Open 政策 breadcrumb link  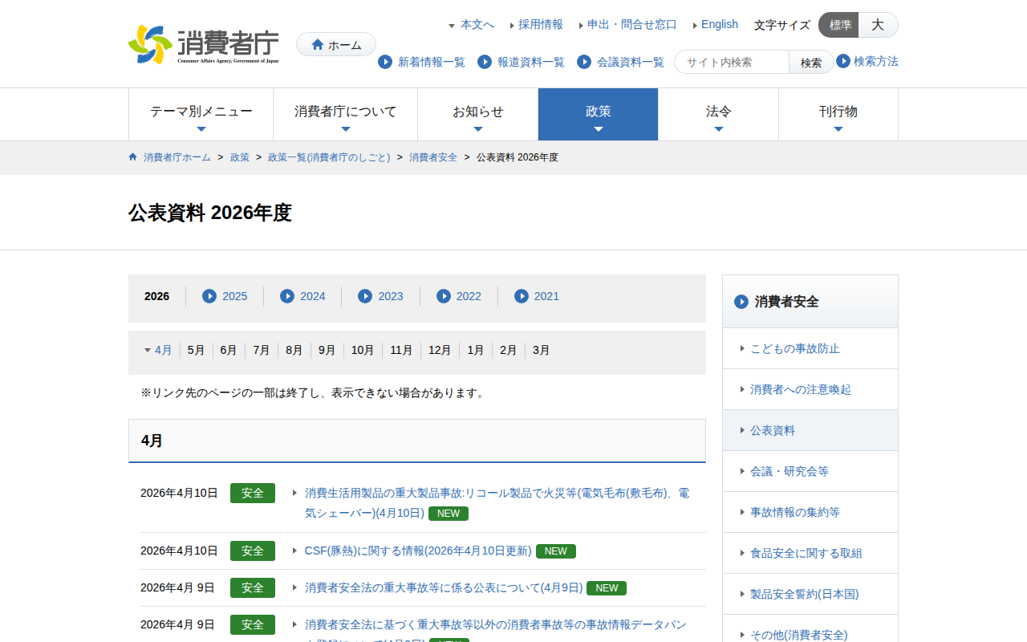240,157
